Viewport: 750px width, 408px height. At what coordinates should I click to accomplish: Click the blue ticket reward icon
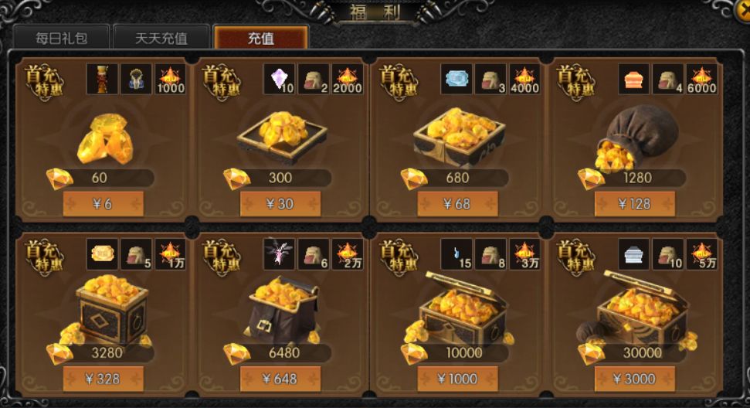[456, 79]
